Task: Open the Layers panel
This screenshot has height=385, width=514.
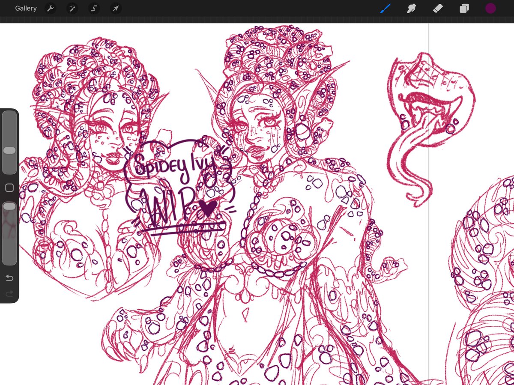Action: [464, 8]
